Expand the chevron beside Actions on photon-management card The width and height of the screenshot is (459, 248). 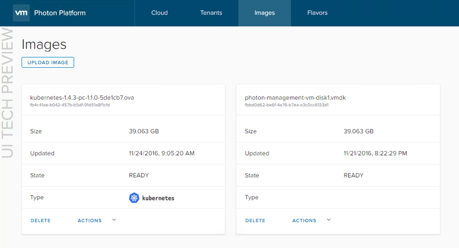click(x=329, y=220)
